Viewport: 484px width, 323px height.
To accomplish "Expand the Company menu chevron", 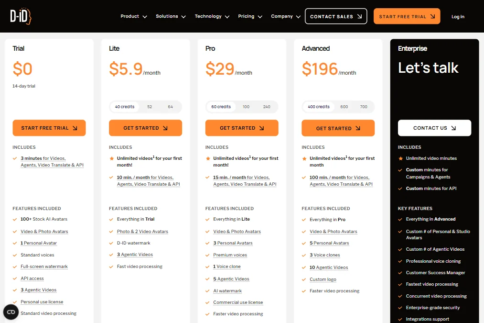I will tap(298, 17).
